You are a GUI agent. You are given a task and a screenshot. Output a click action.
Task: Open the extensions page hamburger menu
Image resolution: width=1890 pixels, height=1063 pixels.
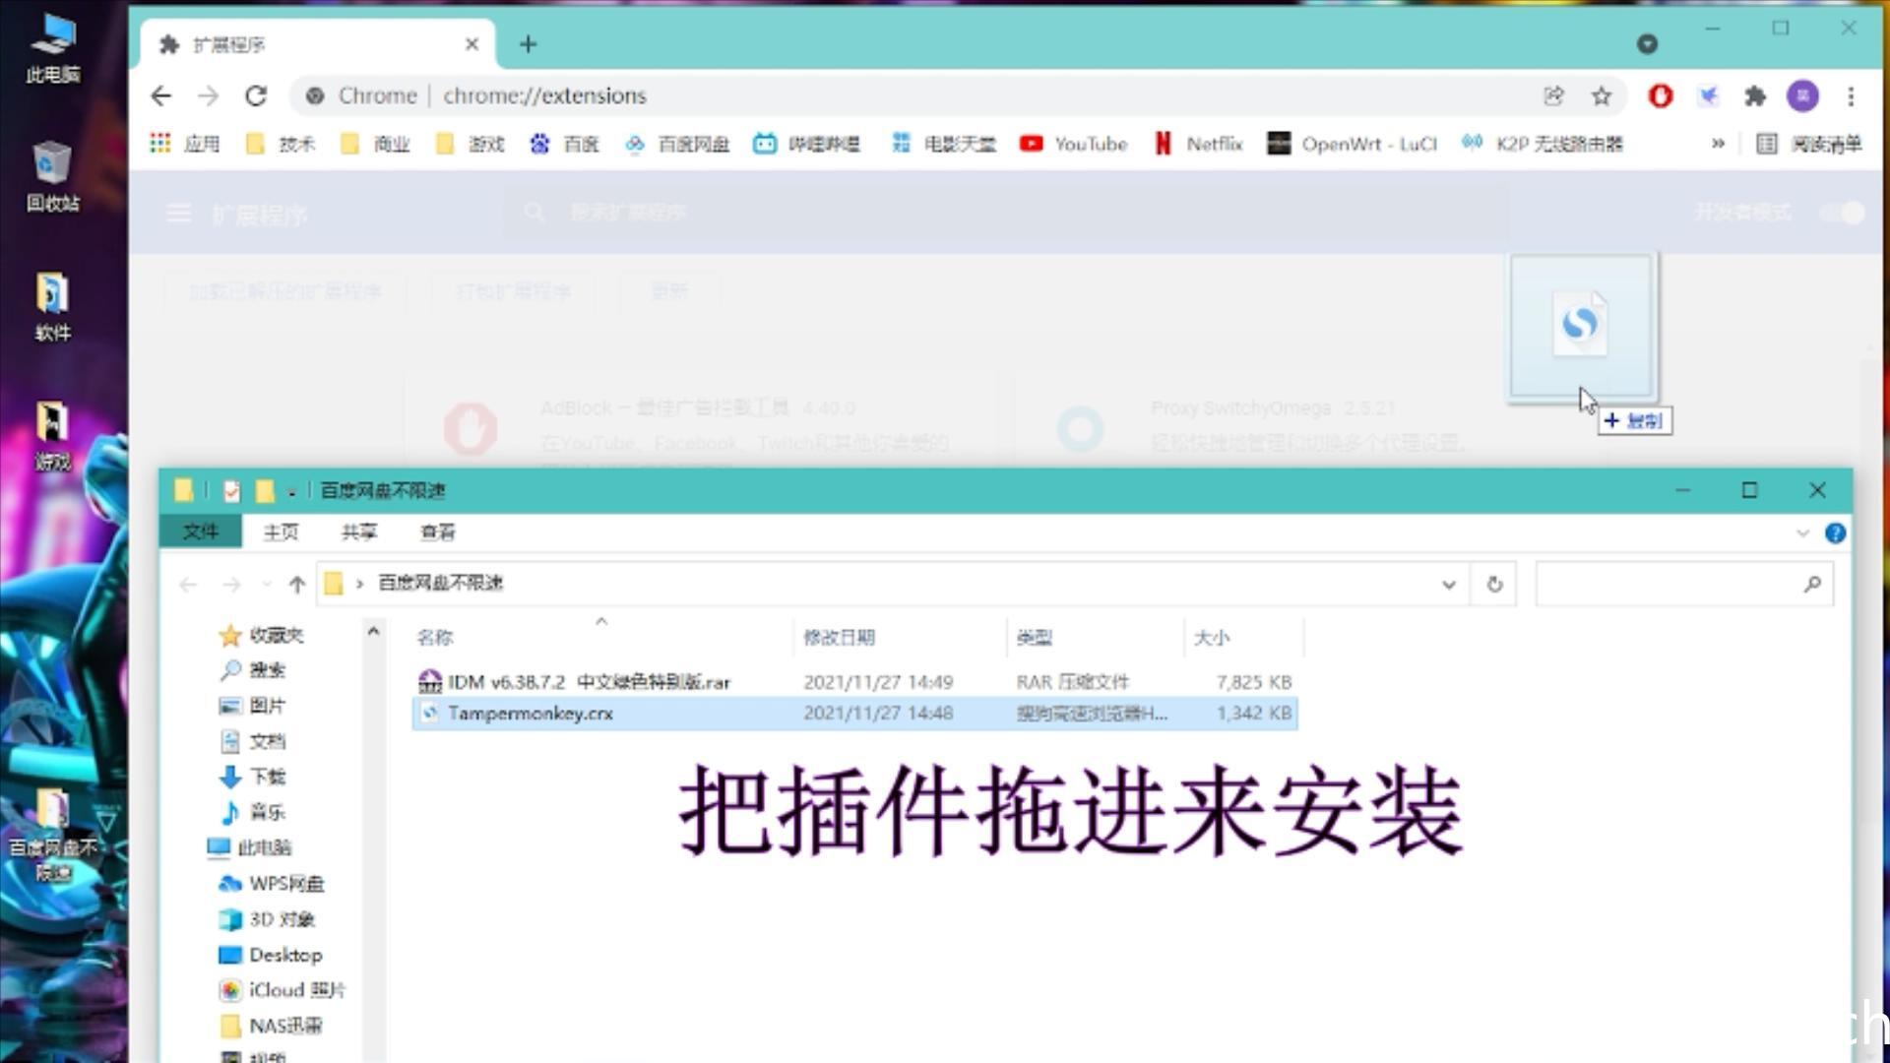pyautogui.click(x=178, y=213)
